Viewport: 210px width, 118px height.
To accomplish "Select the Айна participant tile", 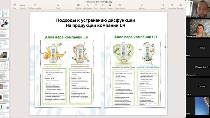I will click(198, 48).
